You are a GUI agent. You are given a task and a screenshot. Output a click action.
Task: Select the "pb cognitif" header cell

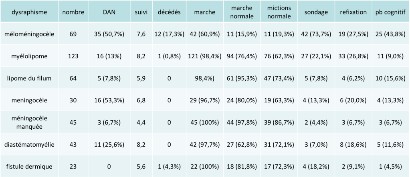(389, 12)
